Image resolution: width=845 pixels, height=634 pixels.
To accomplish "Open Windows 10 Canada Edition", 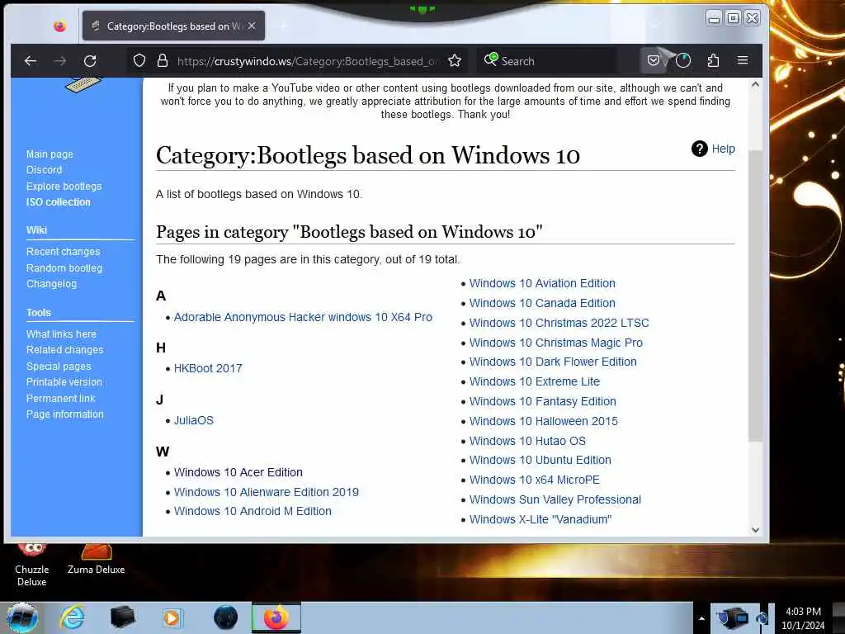I will click(x=542, y=303).
